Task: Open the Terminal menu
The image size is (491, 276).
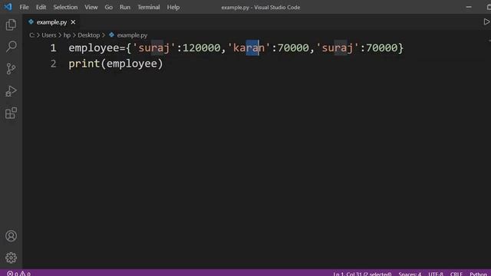Action: click(x=149, y=7)
